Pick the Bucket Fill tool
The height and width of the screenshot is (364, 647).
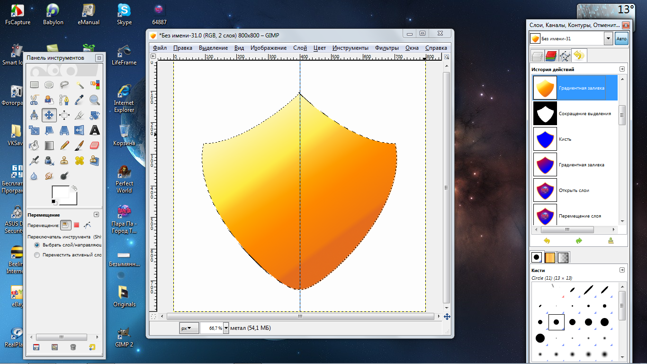pyautogui.click(x=34, y=145)
